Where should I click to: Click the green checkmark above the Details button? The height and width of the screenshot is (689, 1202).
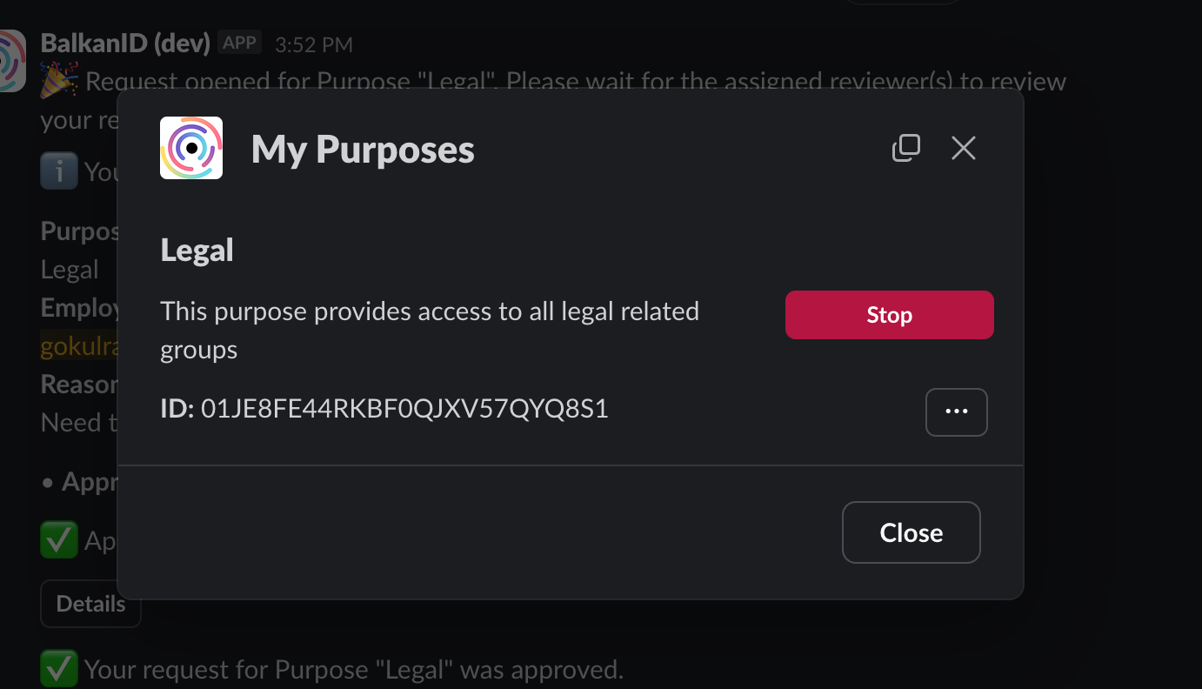[x=58, y=541]
